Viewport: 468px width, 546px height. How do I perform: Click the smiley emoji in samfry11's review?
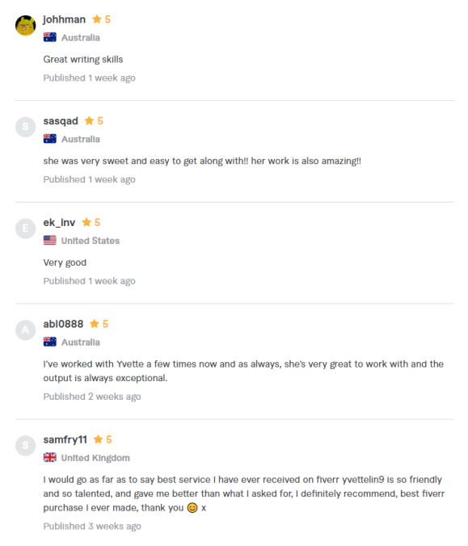192,508
